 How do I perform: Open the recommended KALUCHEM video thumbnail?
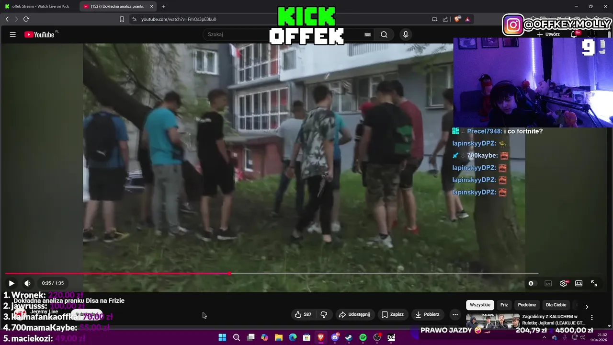pos(493,320)
